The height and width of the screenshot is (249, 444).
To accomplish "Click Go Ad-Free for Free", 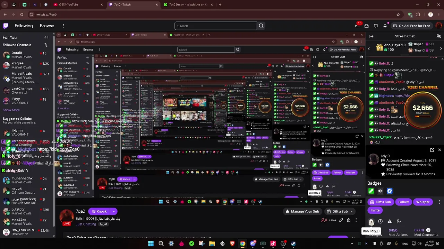I will (412, 26).
